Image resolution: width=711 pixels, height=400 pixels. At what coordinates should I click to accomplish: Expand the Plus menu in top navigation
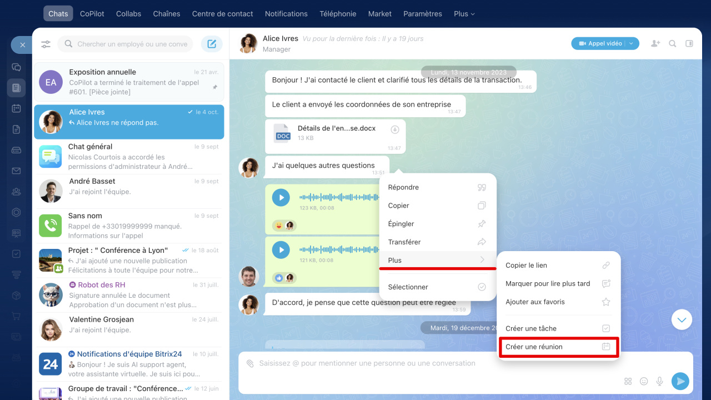click(x=464, y=13)
